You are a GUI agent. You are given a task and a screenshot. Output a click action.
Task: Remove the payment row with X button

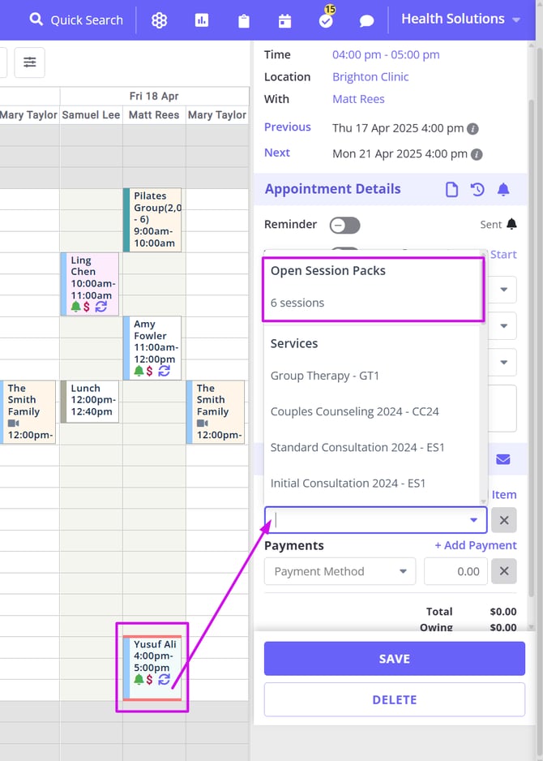[504, 571]
